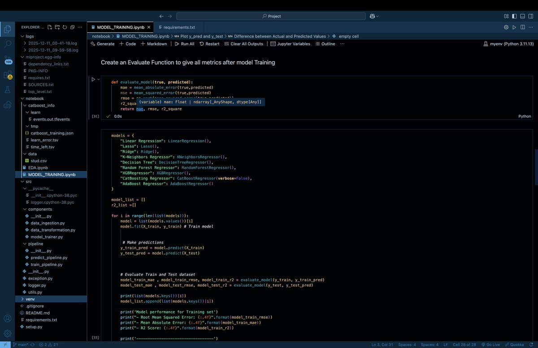The image size is (538, 348).
Task: Go forward using navigation arrow
Action: coord(170,16)
